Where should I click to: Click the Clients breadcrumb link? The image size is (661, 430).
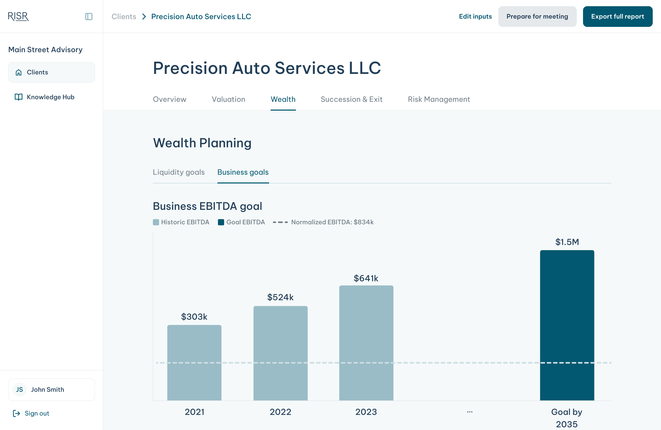pyautogui.click(x=124, y=16)
